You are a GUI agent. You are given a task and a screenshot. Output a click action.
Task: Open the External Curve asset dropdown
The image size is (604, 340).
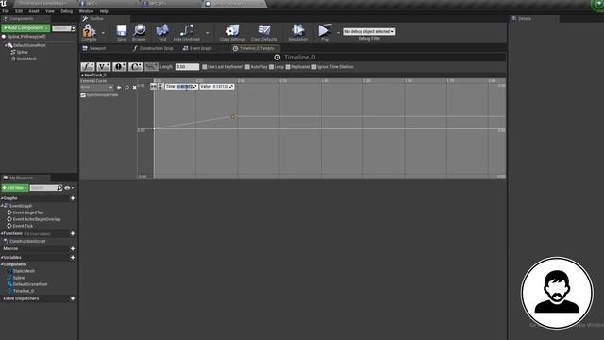[96, 88]
